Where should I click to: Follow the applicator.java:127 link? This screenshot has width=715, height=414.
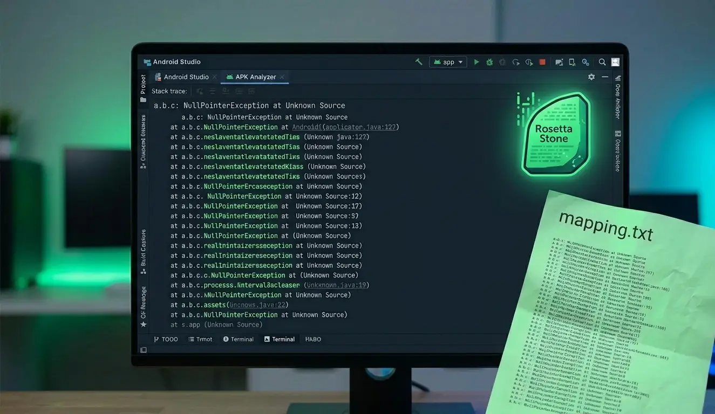[x=360, y=127]
